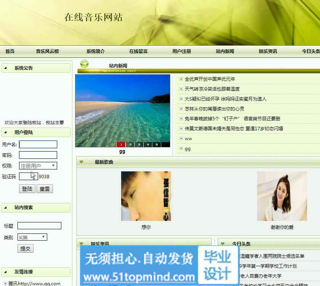Open the 想你 song cover image

[146, 196]
